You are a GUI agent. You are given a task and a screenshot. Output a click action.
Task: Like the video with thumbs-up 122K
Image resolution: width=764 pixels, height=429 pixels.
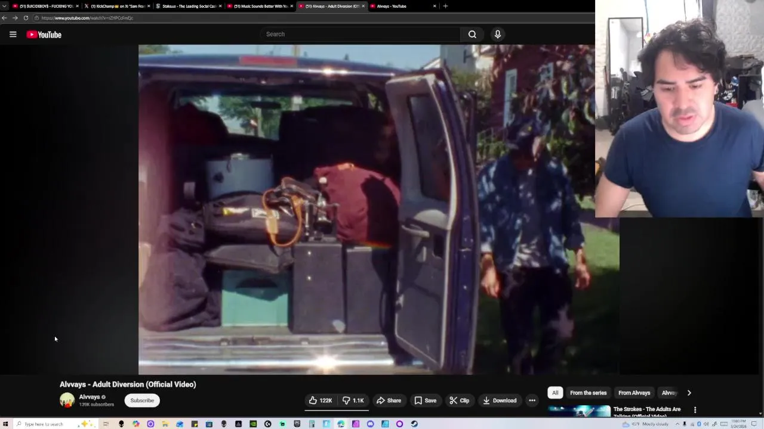321,400
